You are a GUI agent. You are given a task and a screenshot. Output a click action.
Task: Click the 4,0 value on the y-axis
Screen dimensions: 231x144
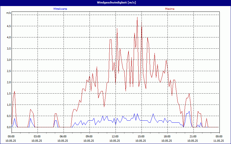(x=8, y=37)
